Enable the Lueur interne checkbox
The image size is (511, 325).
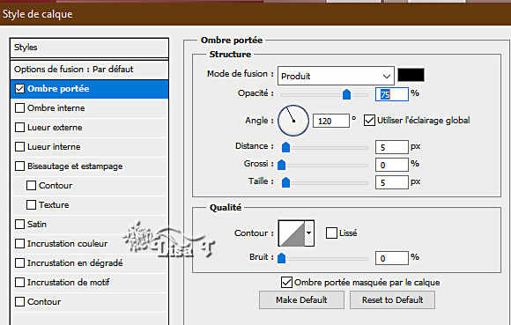click(20, 146)
